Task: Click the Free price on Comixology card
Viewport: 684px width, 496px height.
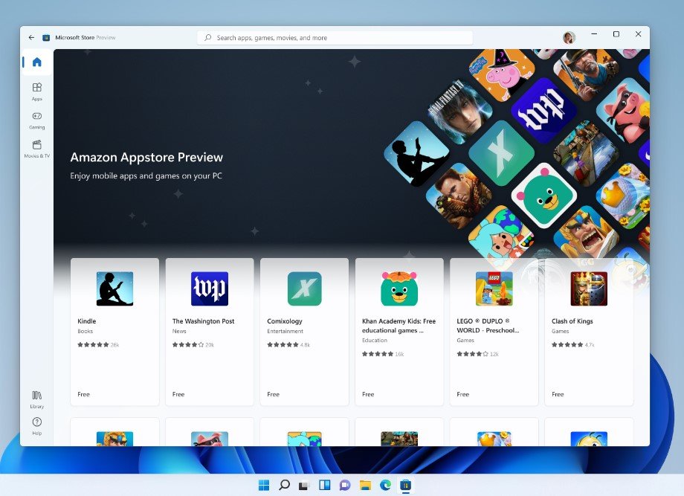Action: [273, 394]
